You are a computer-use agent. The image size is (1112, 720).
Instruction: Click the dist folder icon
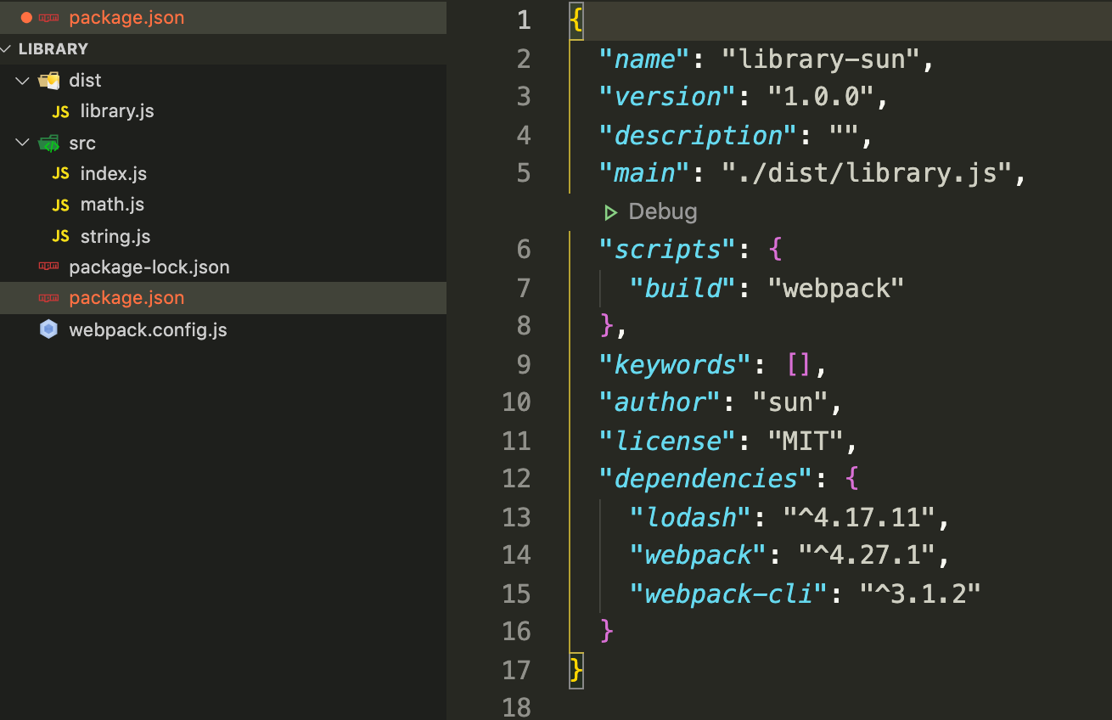coord(48,80)
